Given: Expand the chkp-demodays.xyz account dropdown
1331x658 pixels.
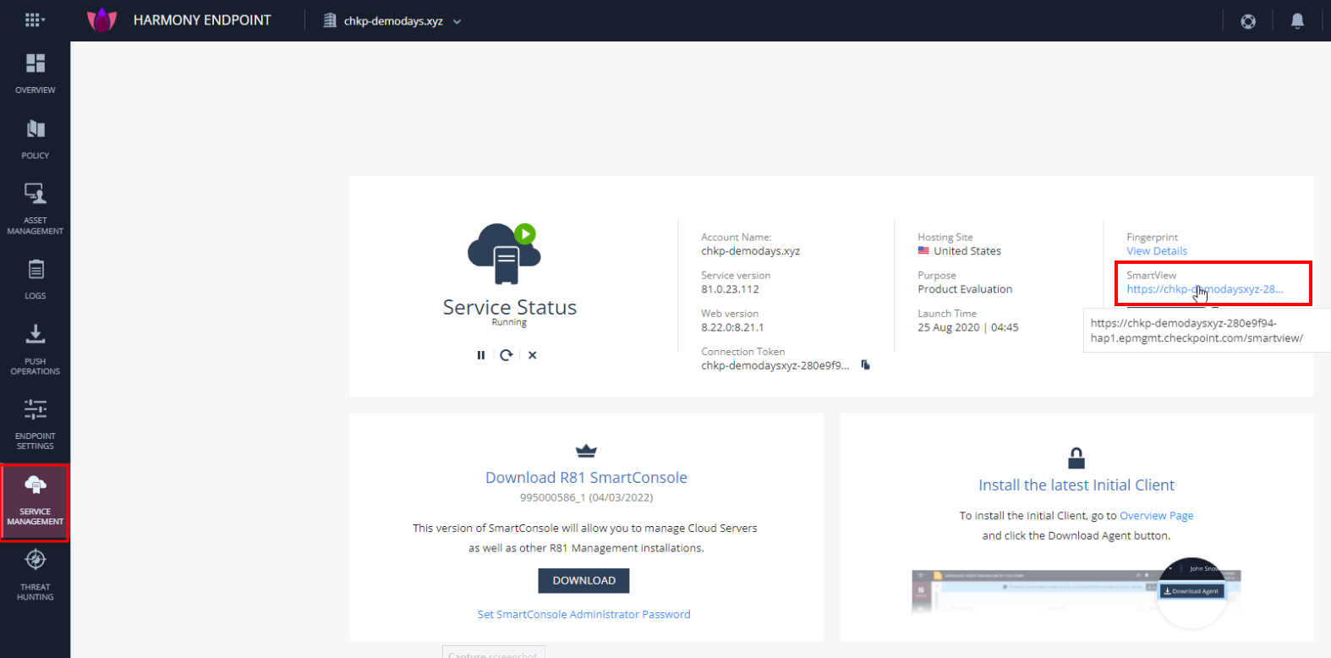Looking at the screenshot, I should 457,21.
